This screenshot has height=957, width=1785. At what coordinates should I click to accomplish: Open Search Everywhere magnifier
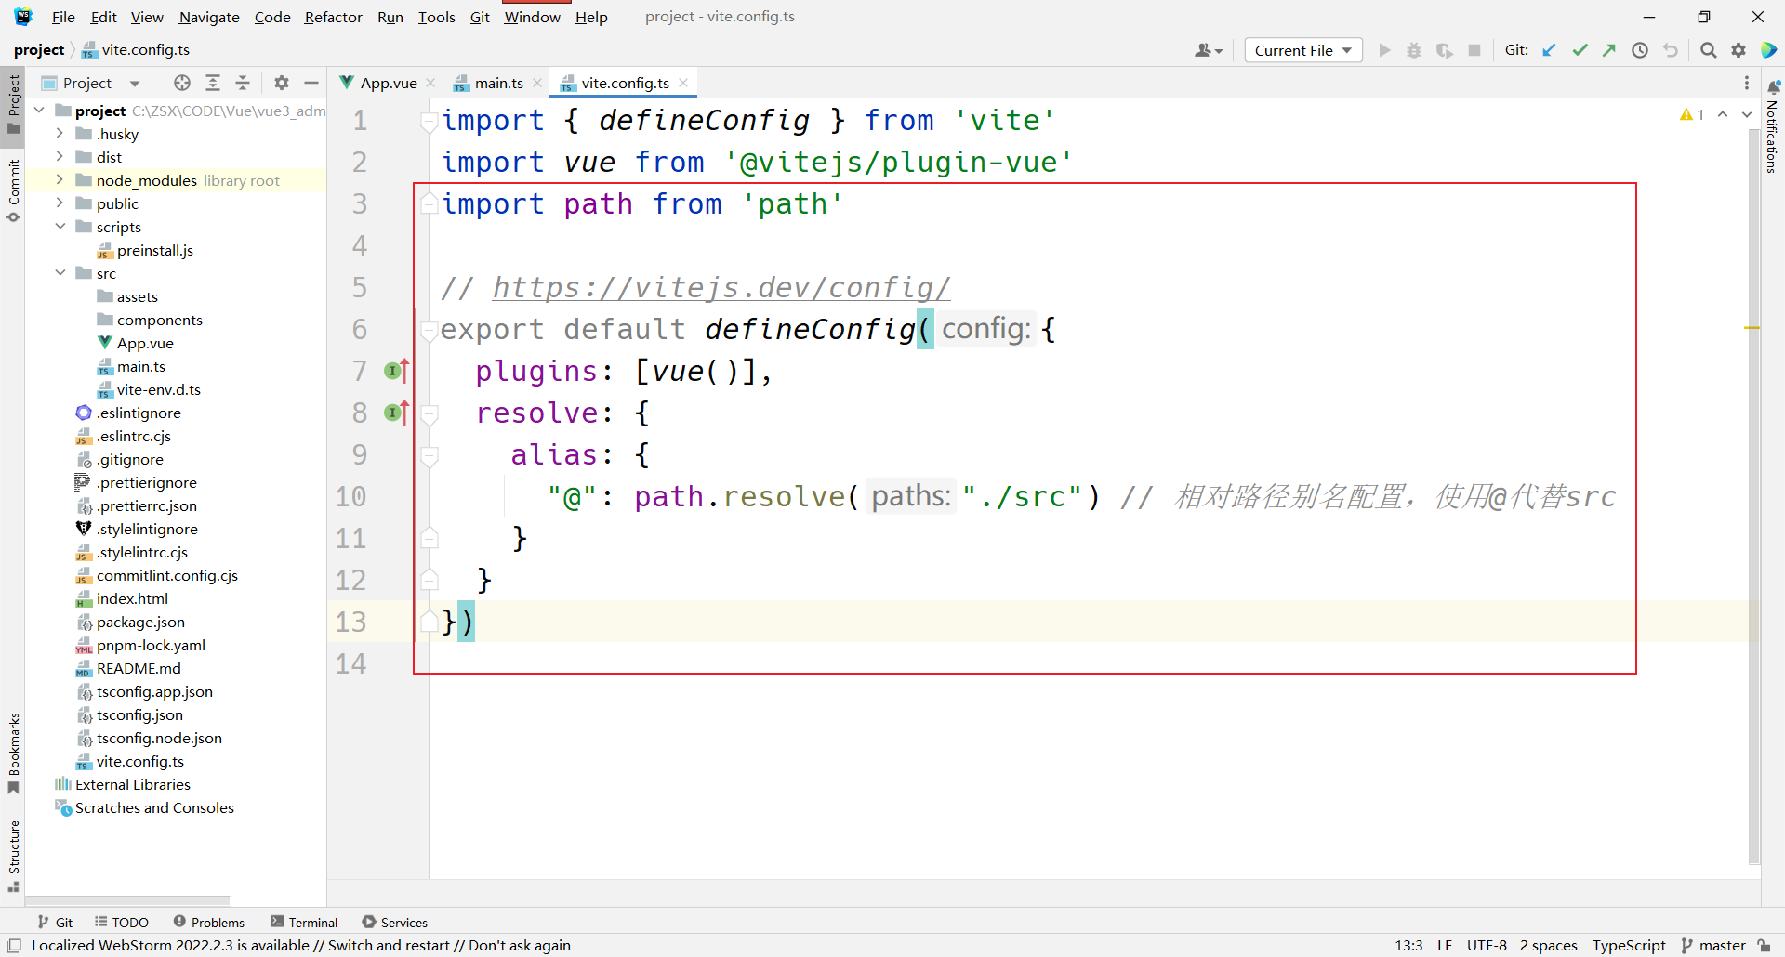(1708, 50)
